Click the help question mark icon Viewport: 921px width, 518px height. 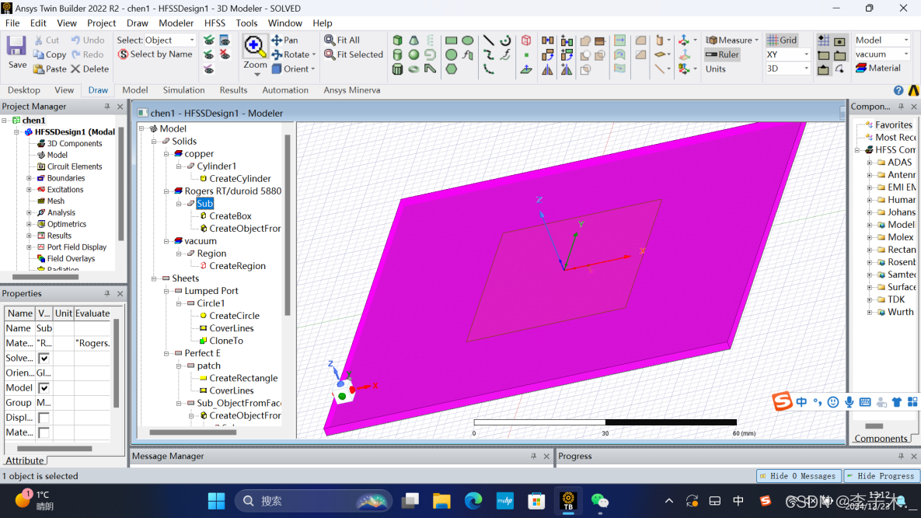tap(898, 90)
